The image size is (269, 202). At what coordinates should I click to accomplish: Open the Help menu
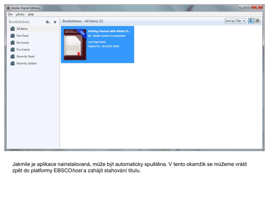pyautogui.click(x=31, y=14)
